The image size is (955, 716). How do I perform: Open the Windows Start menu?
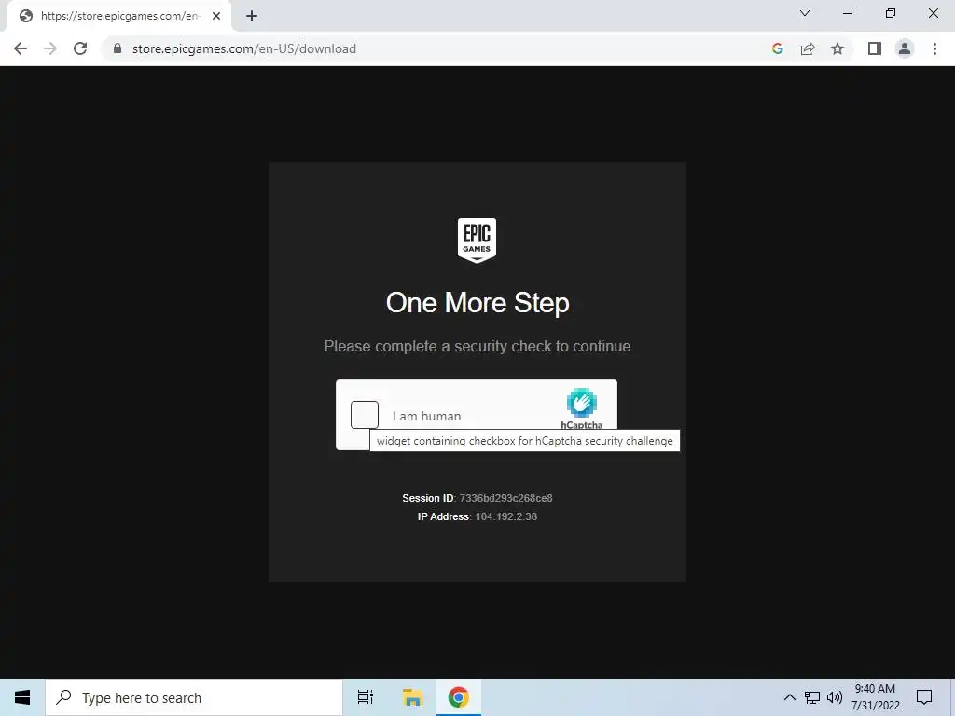[22, 697]
